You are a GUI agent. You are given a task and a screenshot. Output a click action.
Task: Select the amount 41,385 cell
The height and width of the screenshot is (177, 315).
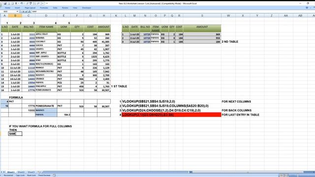pyautogui.click(x=104, y=42)
